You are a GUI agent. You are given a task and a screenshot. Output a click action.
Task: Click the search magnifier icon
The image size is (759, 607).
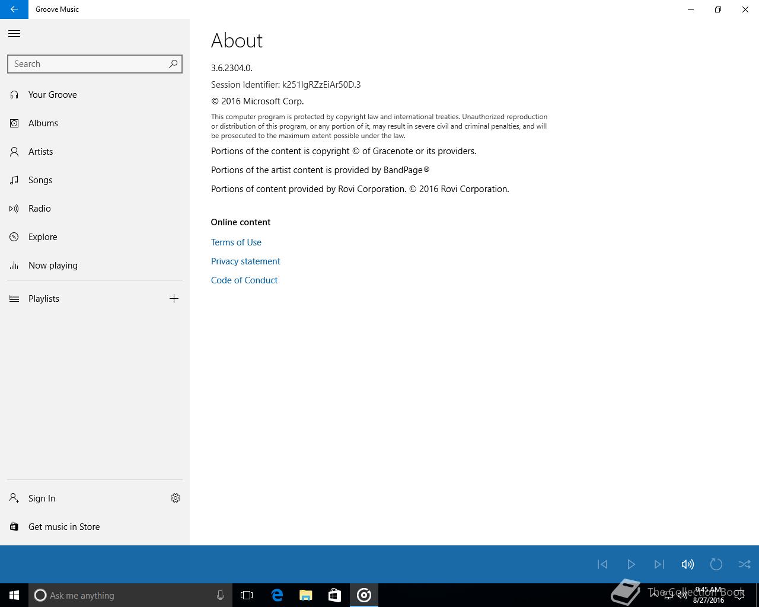click(173, 64)
